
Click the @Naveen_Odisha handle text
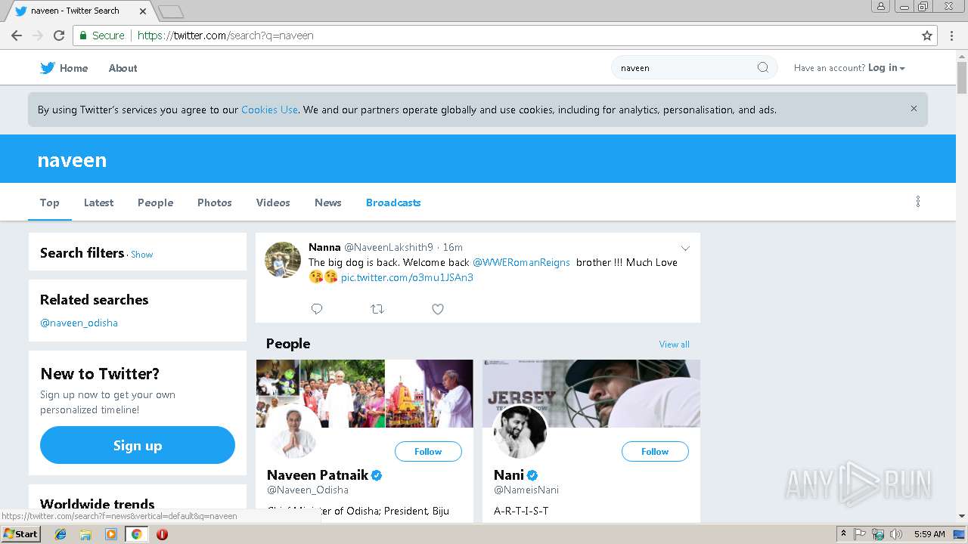coord(308,490)
